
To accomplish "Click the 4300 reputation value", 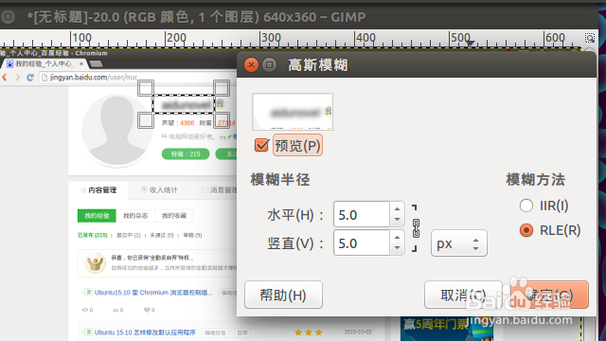I will [187, 123].
